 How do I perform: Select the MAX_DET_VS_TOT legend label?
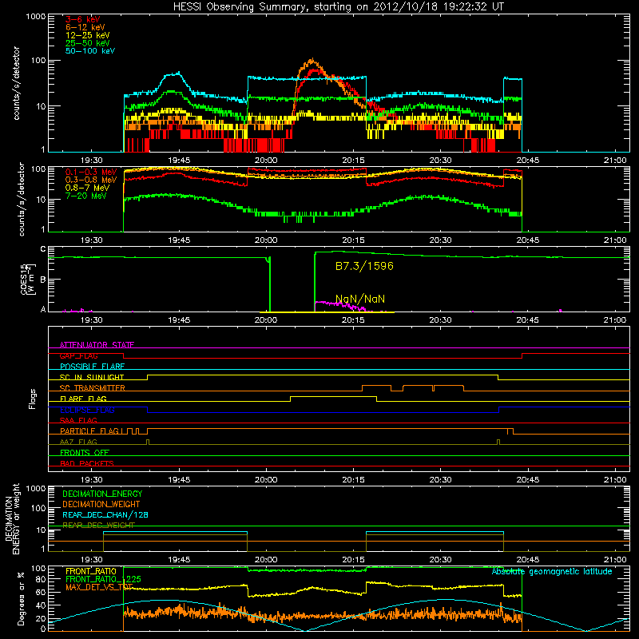(x=99, y=587)
